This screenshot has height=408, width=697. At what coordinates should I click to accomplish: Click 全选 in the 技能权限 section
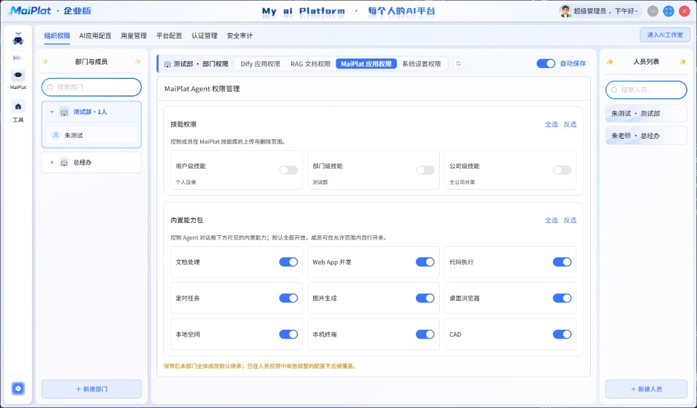coord(551,124)
